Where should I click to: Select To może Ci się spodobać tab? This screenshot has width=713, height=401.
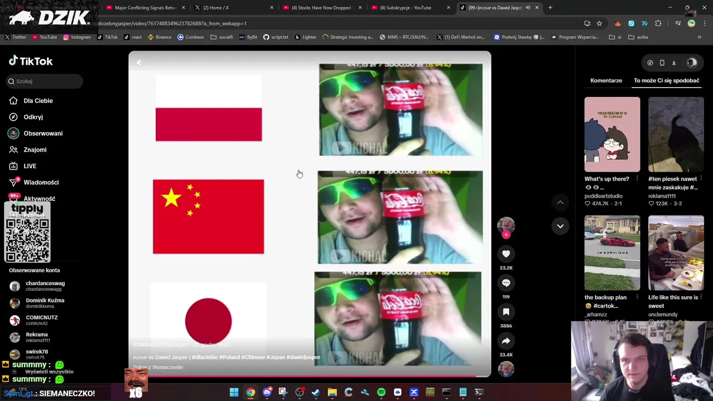tap(666, 80)
